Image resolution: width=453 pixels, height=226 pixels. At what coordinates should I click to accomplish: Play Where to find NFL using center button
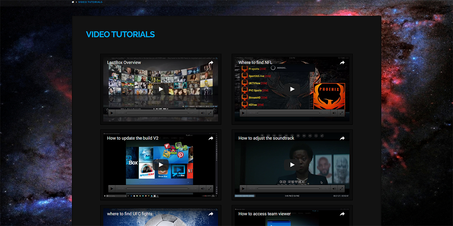[292, 89]
